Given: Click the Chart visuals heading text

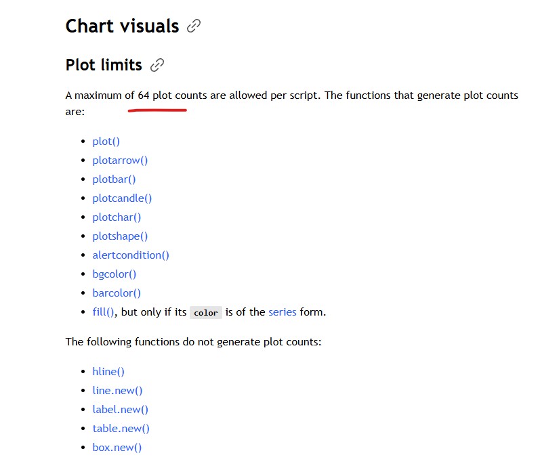Looking at the screenshot, I should click(x=122, y=26).
